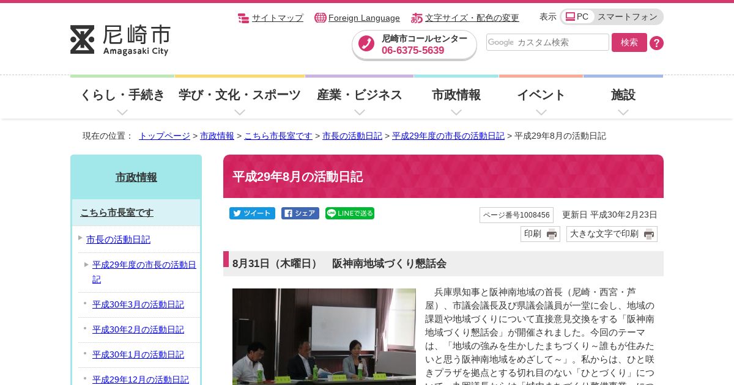Open こちら市長室です breadcrumb link

pos(278,136)
